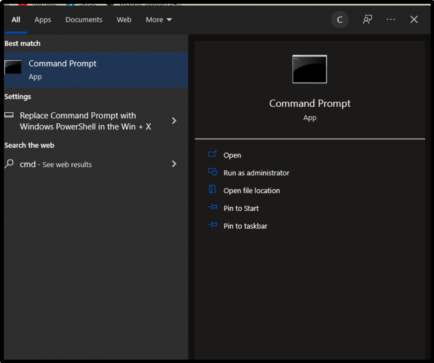Click the magnifier icon beside cmd
This screenshot has height=363, width=434.
(x=9, y=164)
